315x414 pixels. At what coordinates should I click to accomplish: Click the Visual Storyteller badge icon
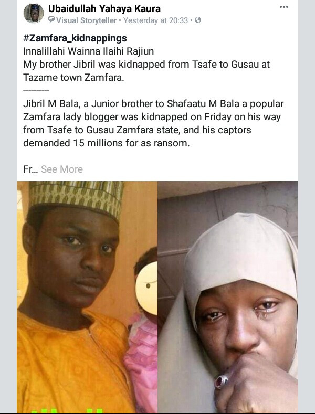coord(51,20)
